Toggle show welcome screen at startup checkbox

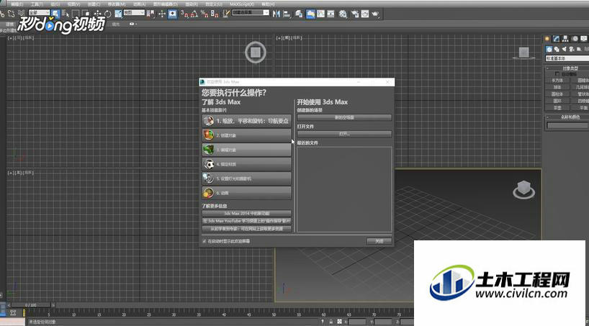coord(204,241)
